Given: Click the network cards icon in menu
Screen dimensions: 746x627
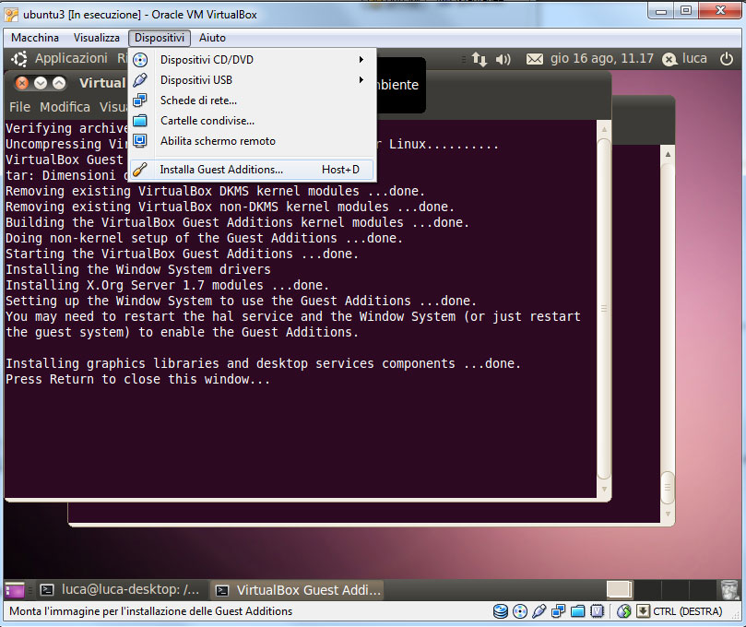Looking at the screenshot, I should point(140,101).
